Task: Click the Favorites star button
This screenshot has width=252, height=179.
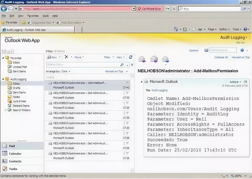Action: pos(9,23)
